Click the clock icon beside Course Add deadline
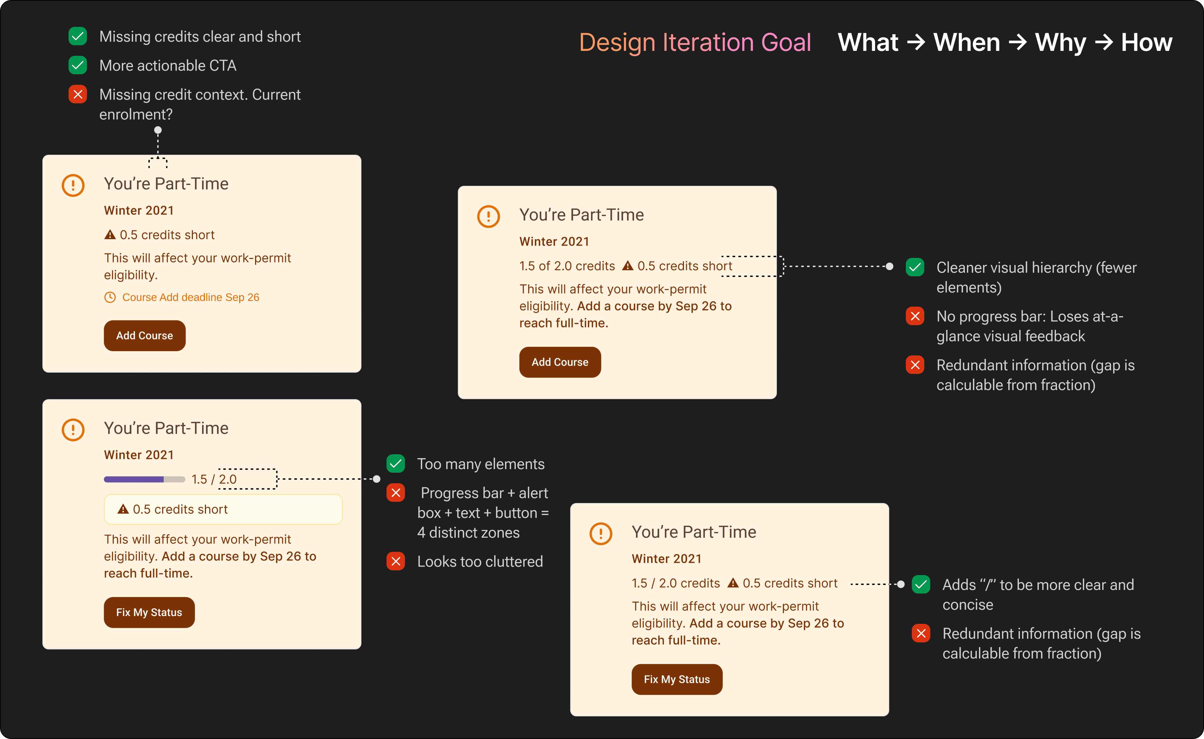 (x=110, y=297)
